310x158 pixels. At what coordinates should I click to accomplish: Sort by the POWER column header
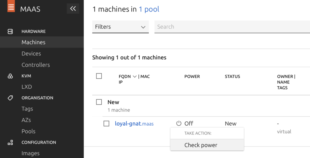tap(192, 77)
